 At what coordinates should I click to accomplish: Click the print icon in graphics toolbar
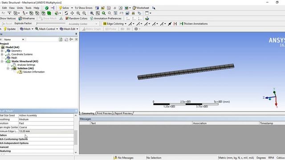point(133,13)
